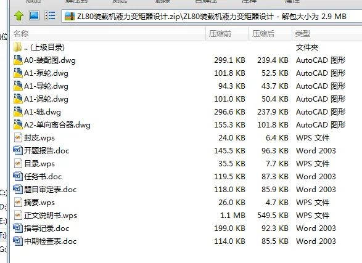Click Word 2003 type in the 任务书.doc row
Screen dimensions: 362x263
pos(316,176)
